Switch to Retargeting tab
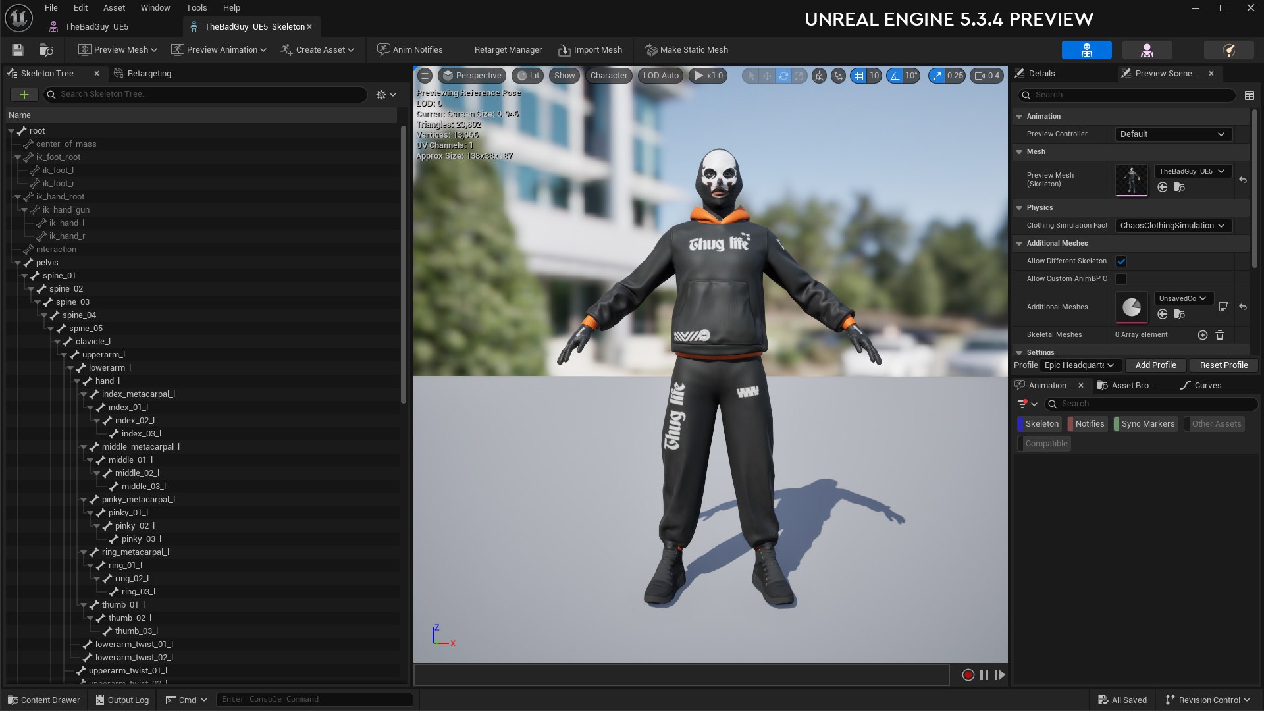 tap(143, 74)
